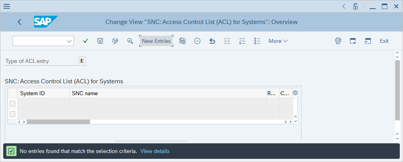Screen dimensions: 403x162
Task: Click the green status message checkbox icon
Action: [11, 151]
